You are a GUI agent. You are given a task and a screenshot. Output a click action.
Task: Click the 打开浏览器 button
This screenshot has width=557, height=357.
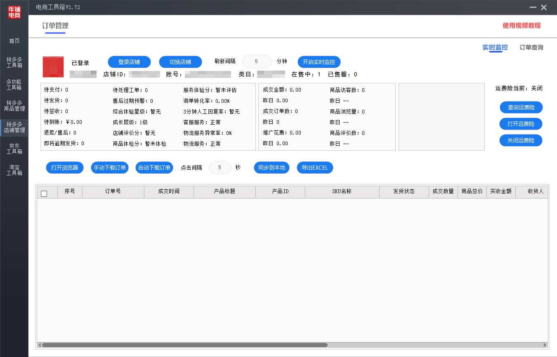tap(65, 168)
